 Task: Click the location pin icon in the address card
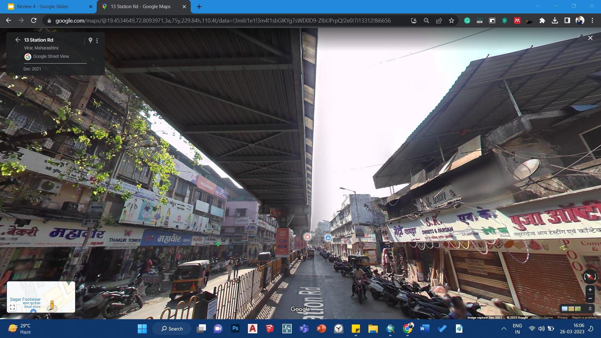point(90,40)
